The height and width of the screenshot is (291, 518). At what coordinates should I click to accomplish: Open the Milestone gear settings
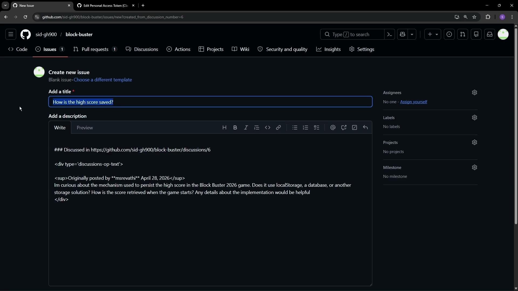point(475,168)
